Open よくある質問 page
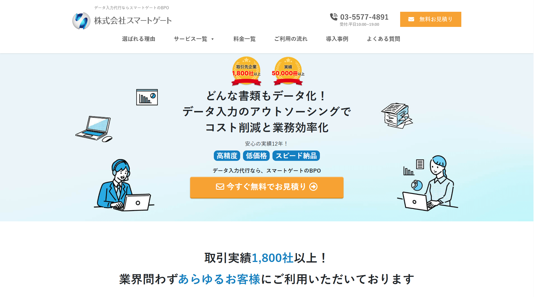Screen dimensions: 534x297 [383, 39]
